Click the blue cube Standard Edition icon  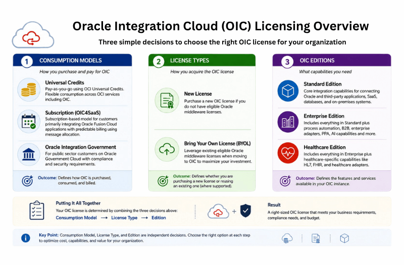tap(288, 91)
